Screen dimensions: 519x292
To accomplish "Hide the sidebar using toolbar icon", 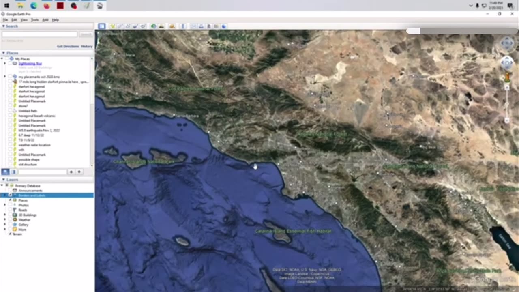I will pos(102,26).
